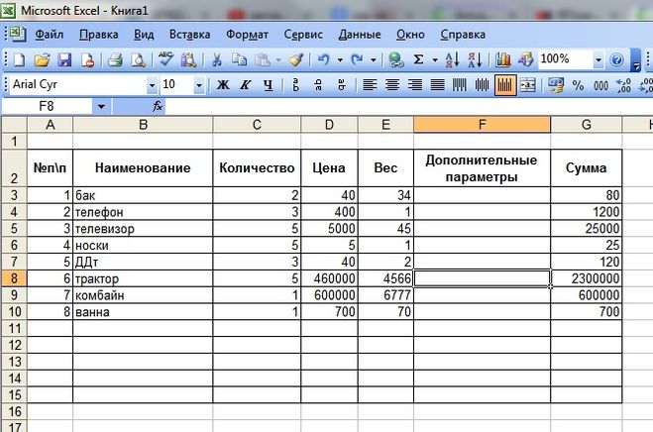Image resolution: width=653 pixels, height=432 pixels.
Task: Select the cell containing телевизор
Action: tap(143, 228)
